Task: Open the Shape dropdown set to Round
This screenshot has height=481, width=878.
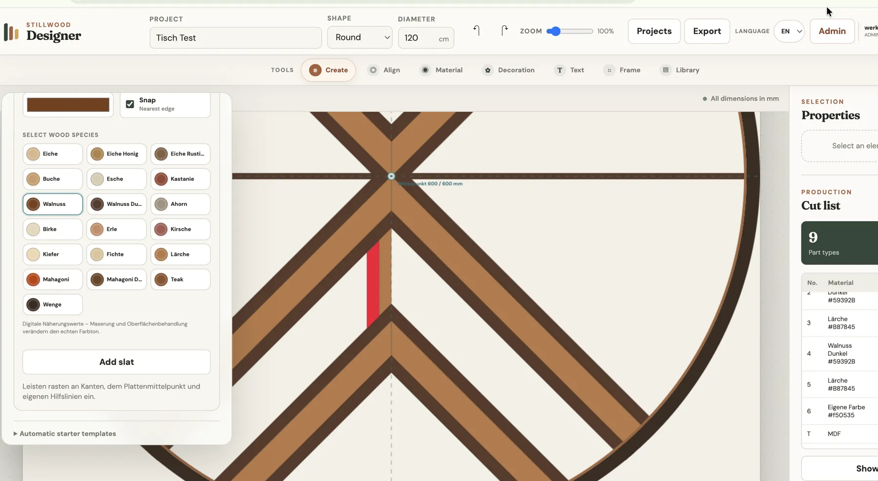Action: (x=360, y=37)
